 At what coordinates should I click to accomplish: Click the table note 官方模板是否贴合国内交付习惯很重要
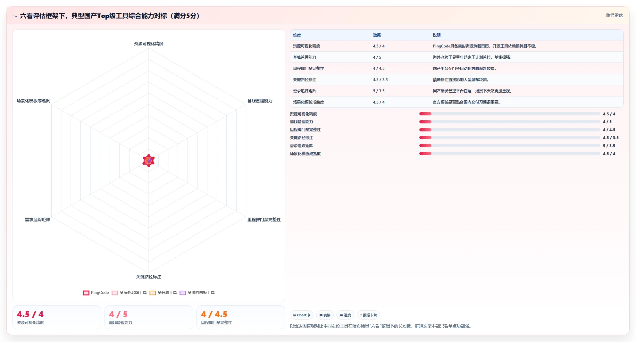point(466,102)
